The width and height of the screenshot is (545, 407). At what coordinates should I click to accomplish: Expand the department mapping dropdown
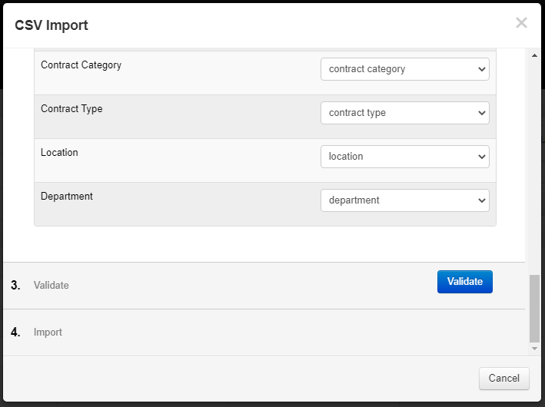tap(405, 200)
